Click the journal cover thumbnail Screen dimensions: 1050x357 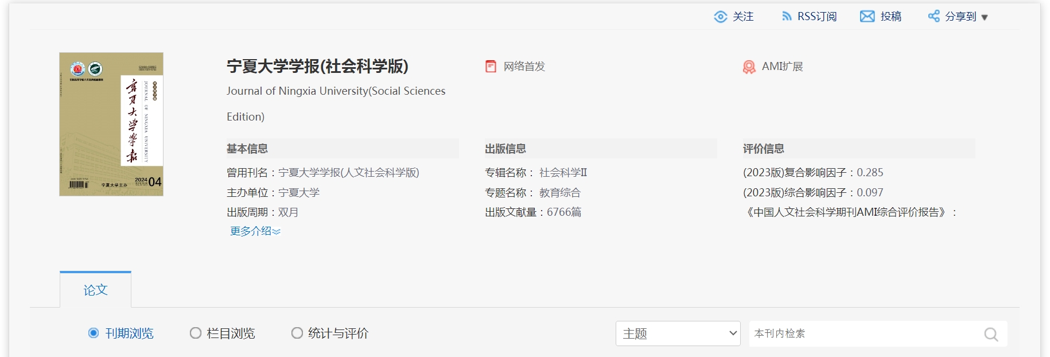(111, 125)
